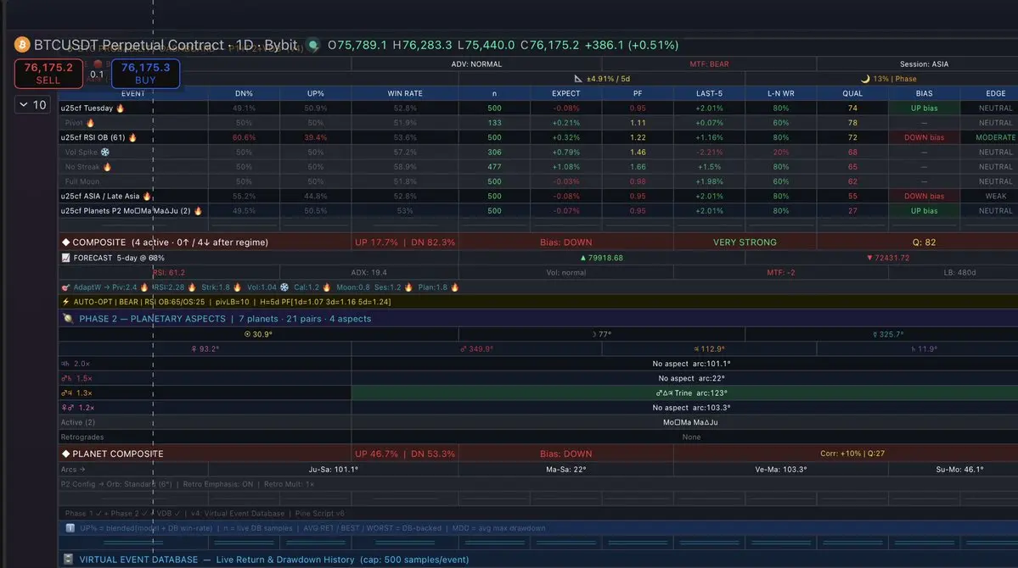This screenshot has width=1018, height=568.
Task: Collapse the indicator legend with the 10 chevron
Action: [x=32, y=104]
